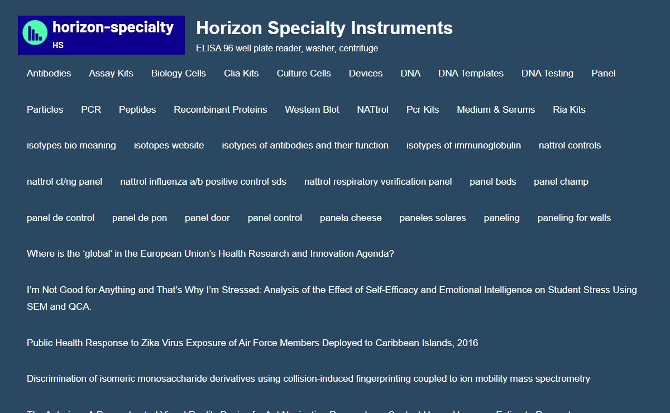
Task: Open the Horizon Specialty Instruments site title
Action: click(324, 28)
